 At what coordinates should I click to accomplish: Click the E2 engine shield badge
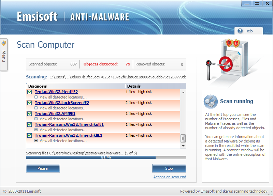[236, 43]
